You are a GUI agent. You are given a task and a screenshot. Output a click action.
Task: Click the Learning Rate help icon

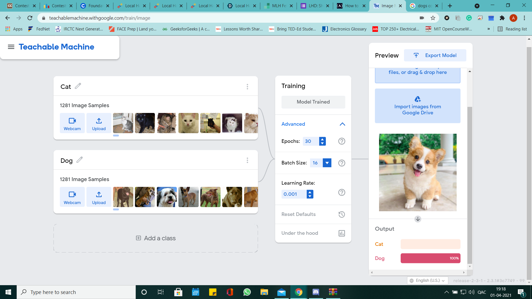(x=342, y=192)
